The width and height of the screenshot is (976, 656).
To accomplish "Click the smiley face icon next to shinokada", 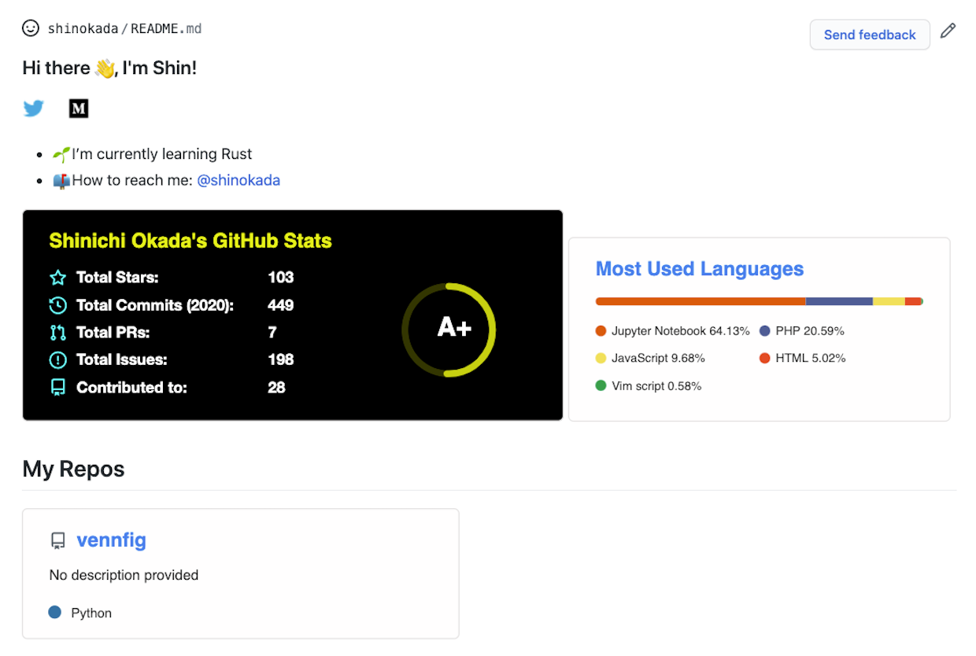I will pyautogui.click(x=31, y=28).
